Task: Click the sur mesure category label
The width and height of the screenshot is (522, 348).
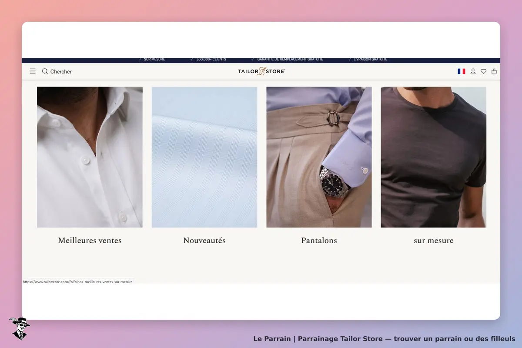Action: (x=434, y=240)
